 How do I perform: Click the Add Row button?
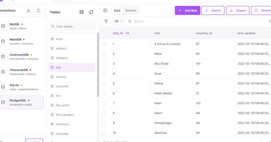click(x=188, y=11)
